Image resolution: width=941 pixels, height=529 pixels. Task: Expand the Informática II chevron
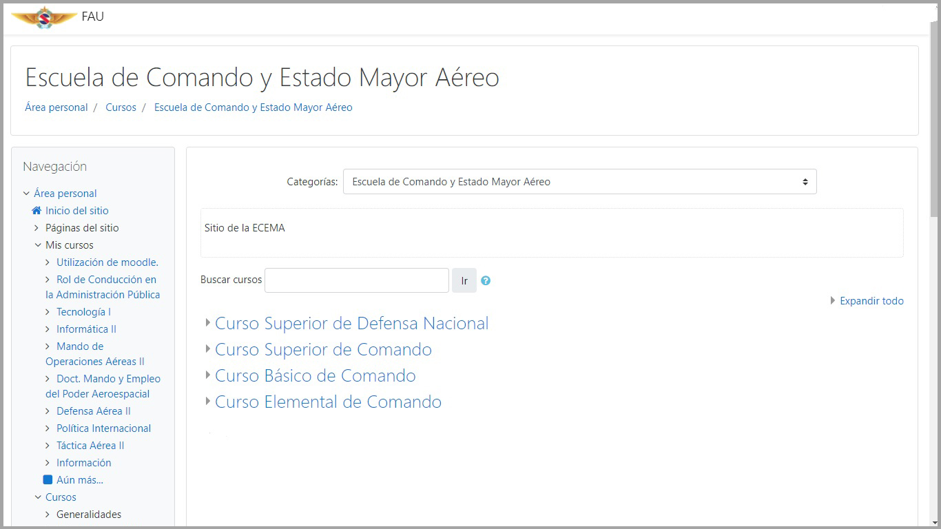tap(48, 329)
